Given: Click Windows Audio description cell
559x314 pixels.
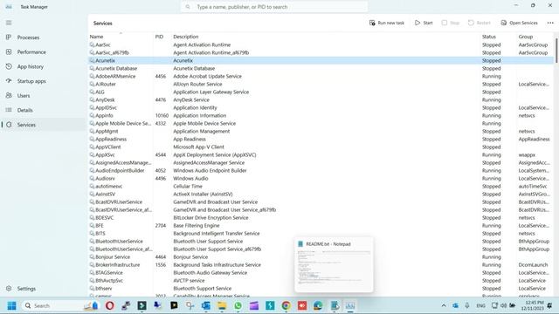Looking at the screenshot, I should [x=190, y=178].
